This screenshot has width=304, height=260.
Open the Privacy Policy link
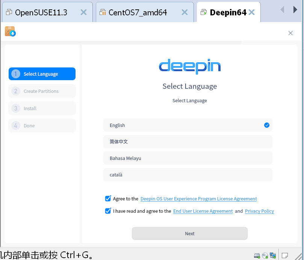(259, 211)
